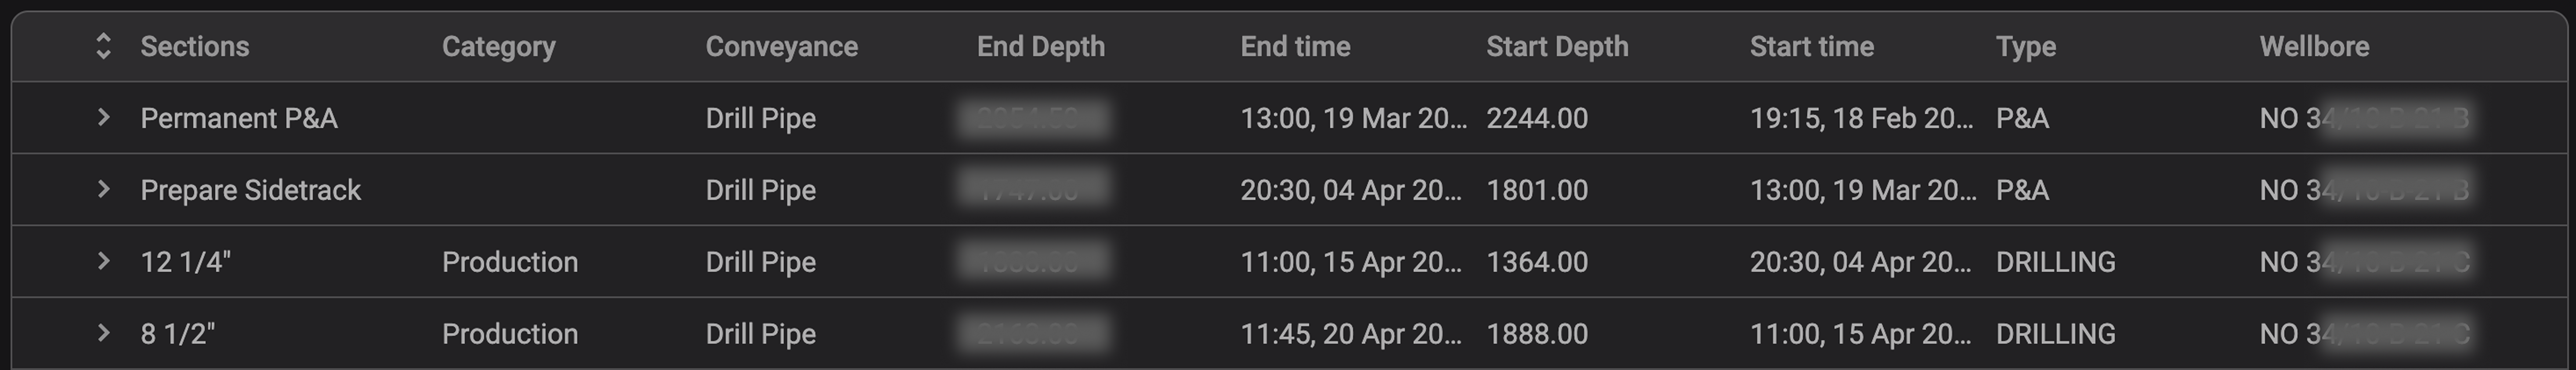2576x370 pixels.
Task: Click the End time column header
Action: tap(1295, 46)
